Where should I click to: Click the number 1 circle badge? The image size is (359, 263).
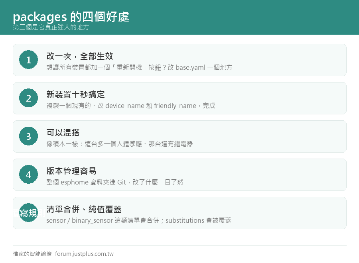28,60
